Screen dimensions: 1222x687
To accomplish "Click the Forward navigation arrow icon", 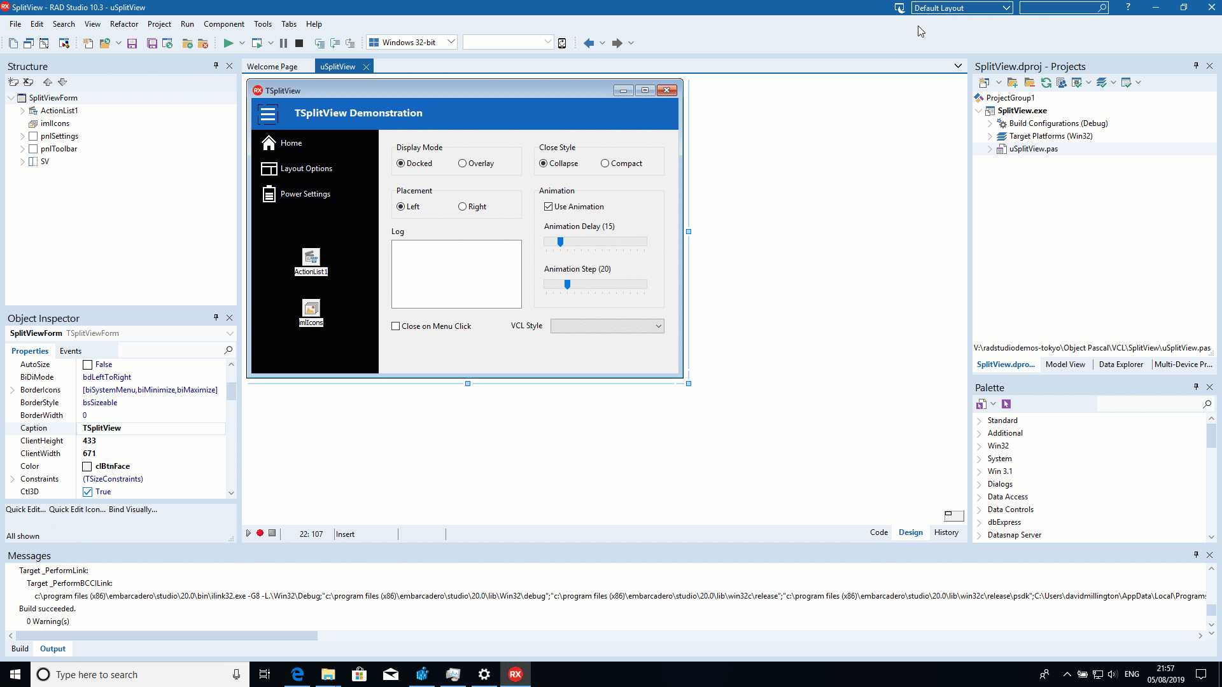I will point(617,43).
